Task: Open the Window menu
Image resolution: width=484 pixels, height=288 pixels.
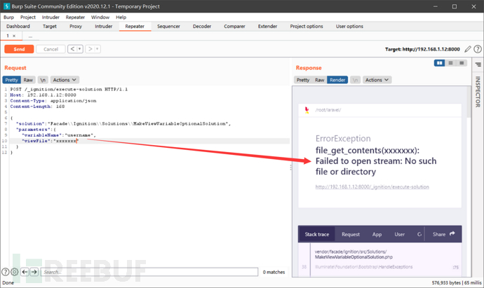Action: click(x=100, y=18)
